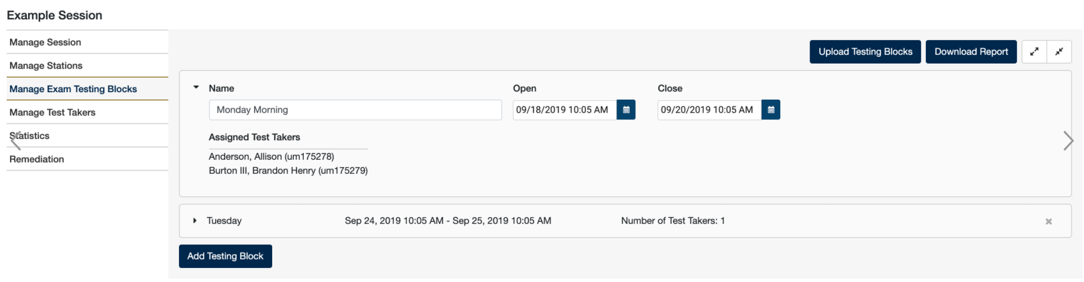Click the Download Report button

pyautogui.click(x=971, y=52)
